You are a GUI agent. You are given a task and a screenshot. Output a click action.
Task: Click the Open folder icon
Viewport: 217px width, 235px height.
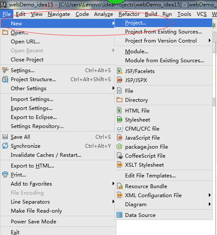(5, 32)
